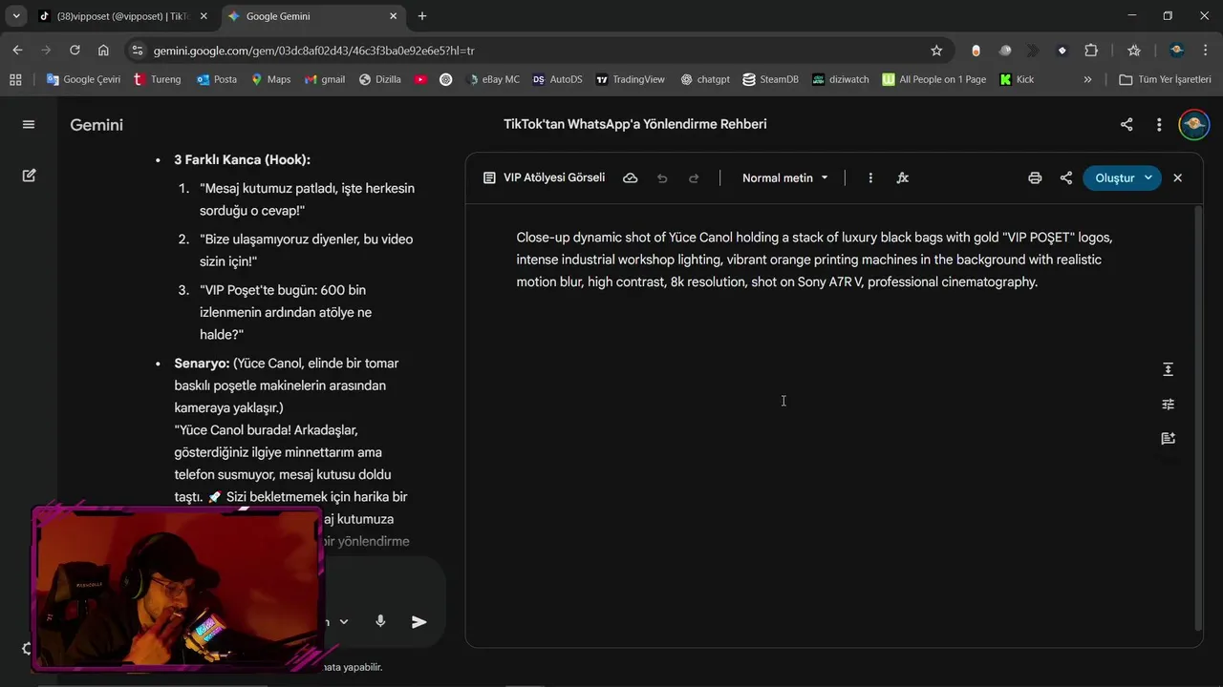Image resolution: width=1223 pixels, height=687 pixels.
Task: Close the TikTok browser tab
Action: (204, 16)
